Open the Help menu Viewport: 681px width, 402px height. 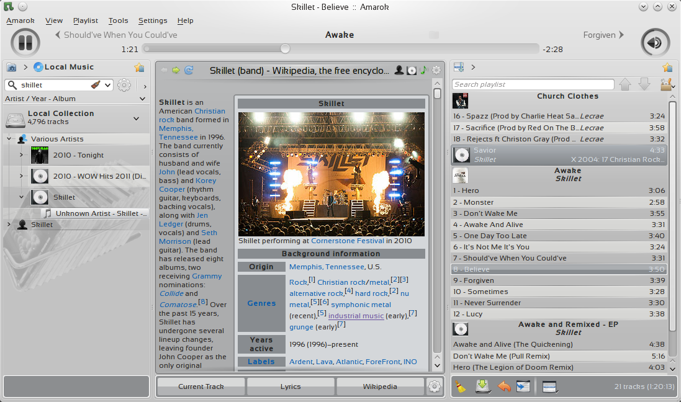click(x=186, y=20)
